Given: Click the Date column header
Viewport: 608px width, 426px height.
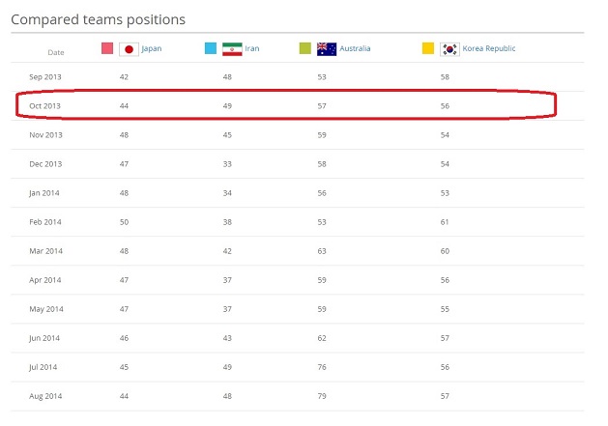Looking at the screenshot, I should tap(56, 52).
